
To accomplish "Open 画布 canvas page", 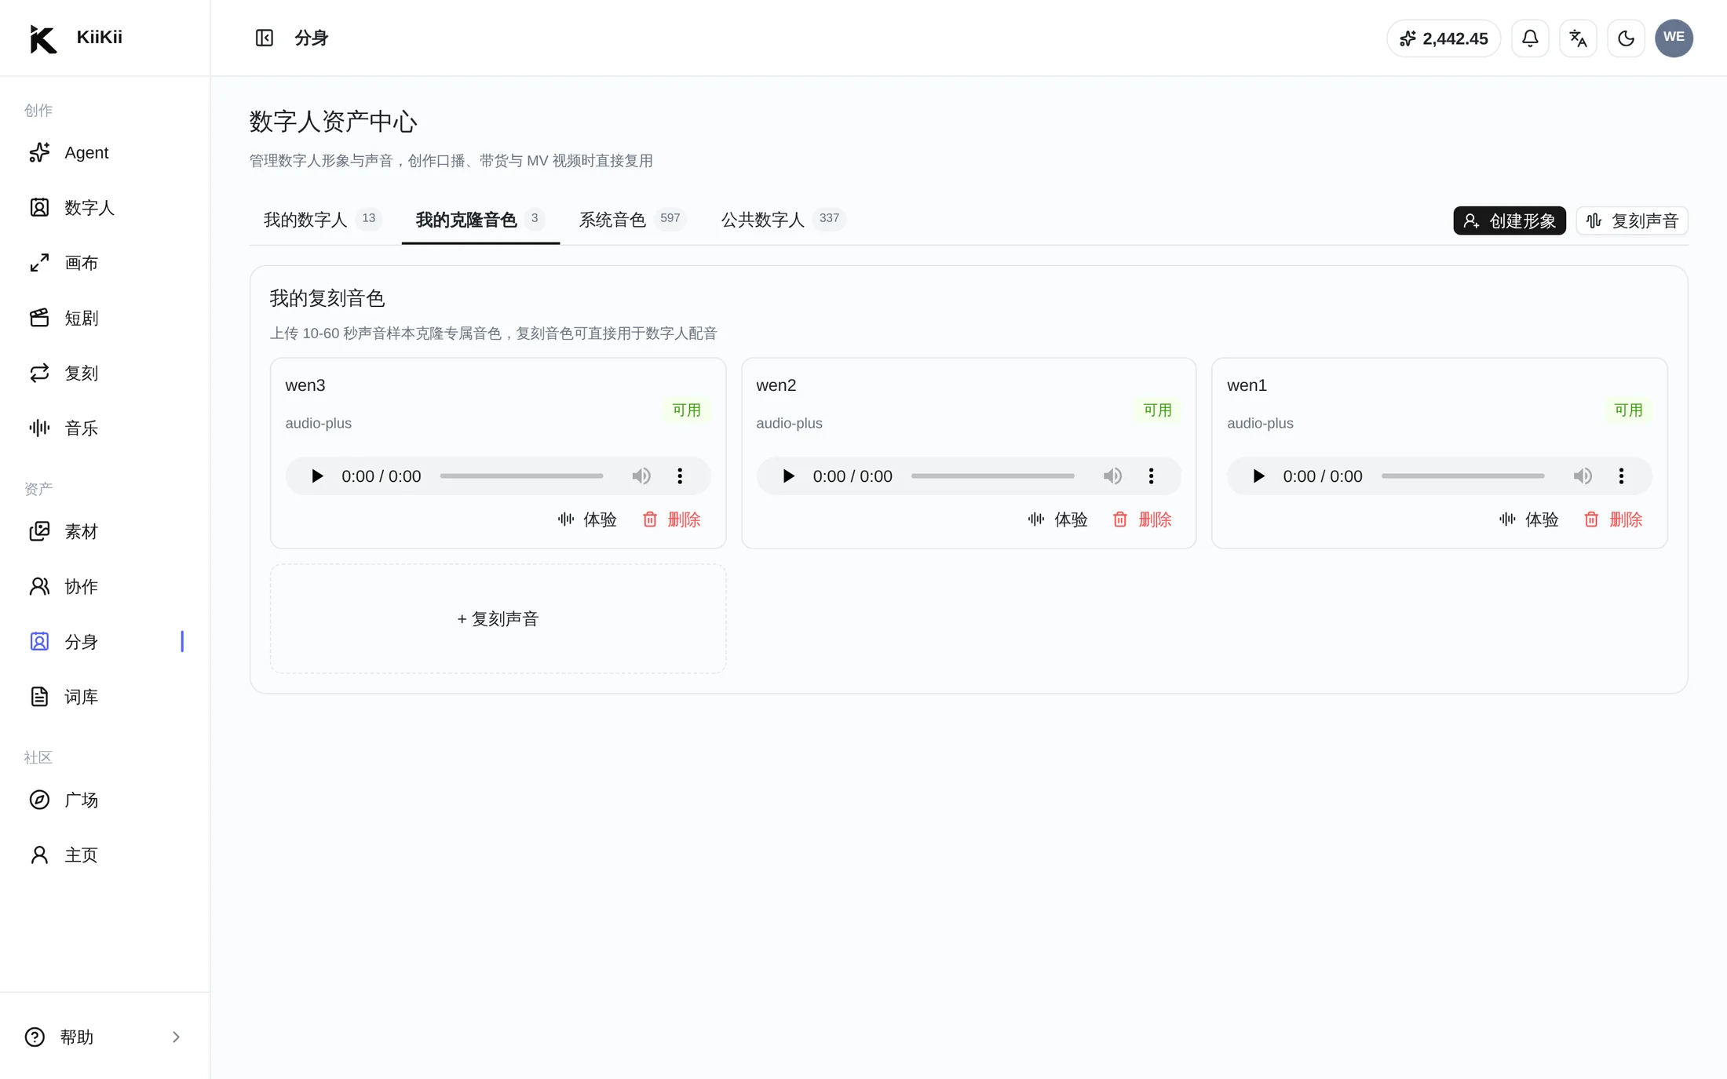I will coord(105,263).
